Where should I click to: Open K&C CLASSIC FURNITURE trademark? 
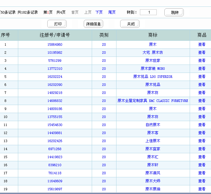[153, 101]
